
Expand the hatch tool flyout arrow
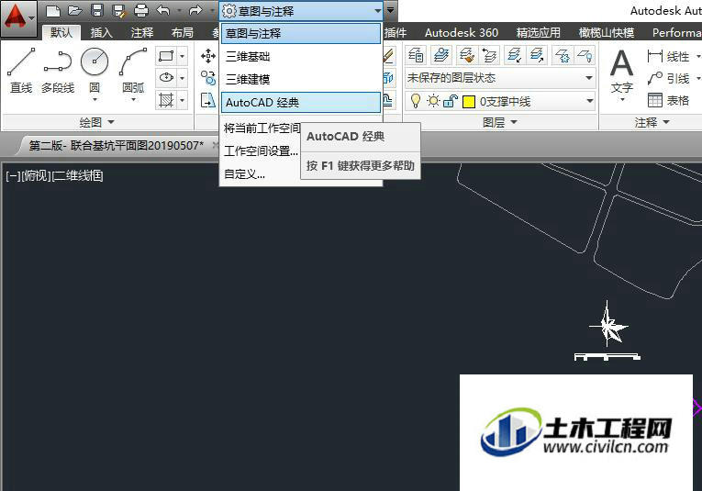pyautogui.click(x=183, y=99)
